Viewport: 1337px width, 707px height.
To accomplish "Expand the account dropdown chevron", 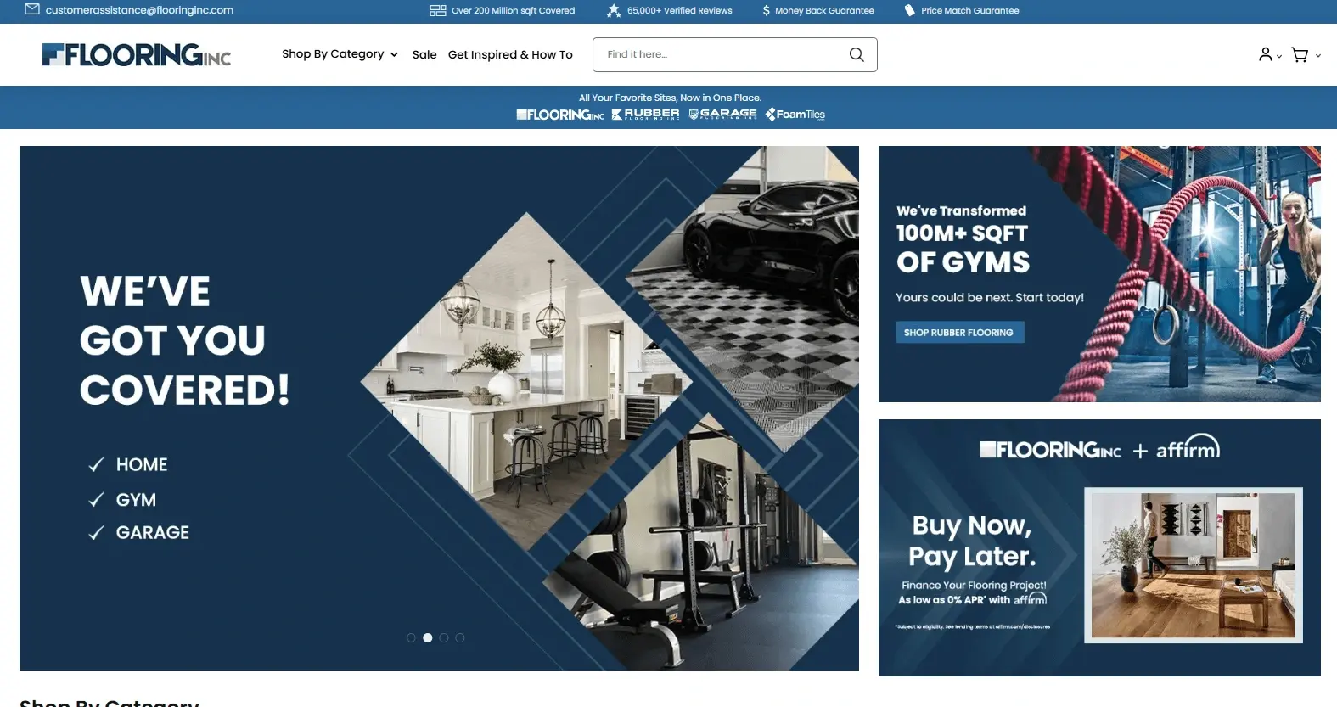I will 1279,56.
